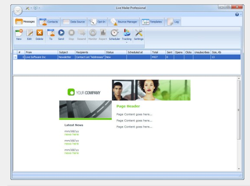This screenshot has height=186, width=250.
Task: Click the round application mail orb button
Action: pos(18,10)
